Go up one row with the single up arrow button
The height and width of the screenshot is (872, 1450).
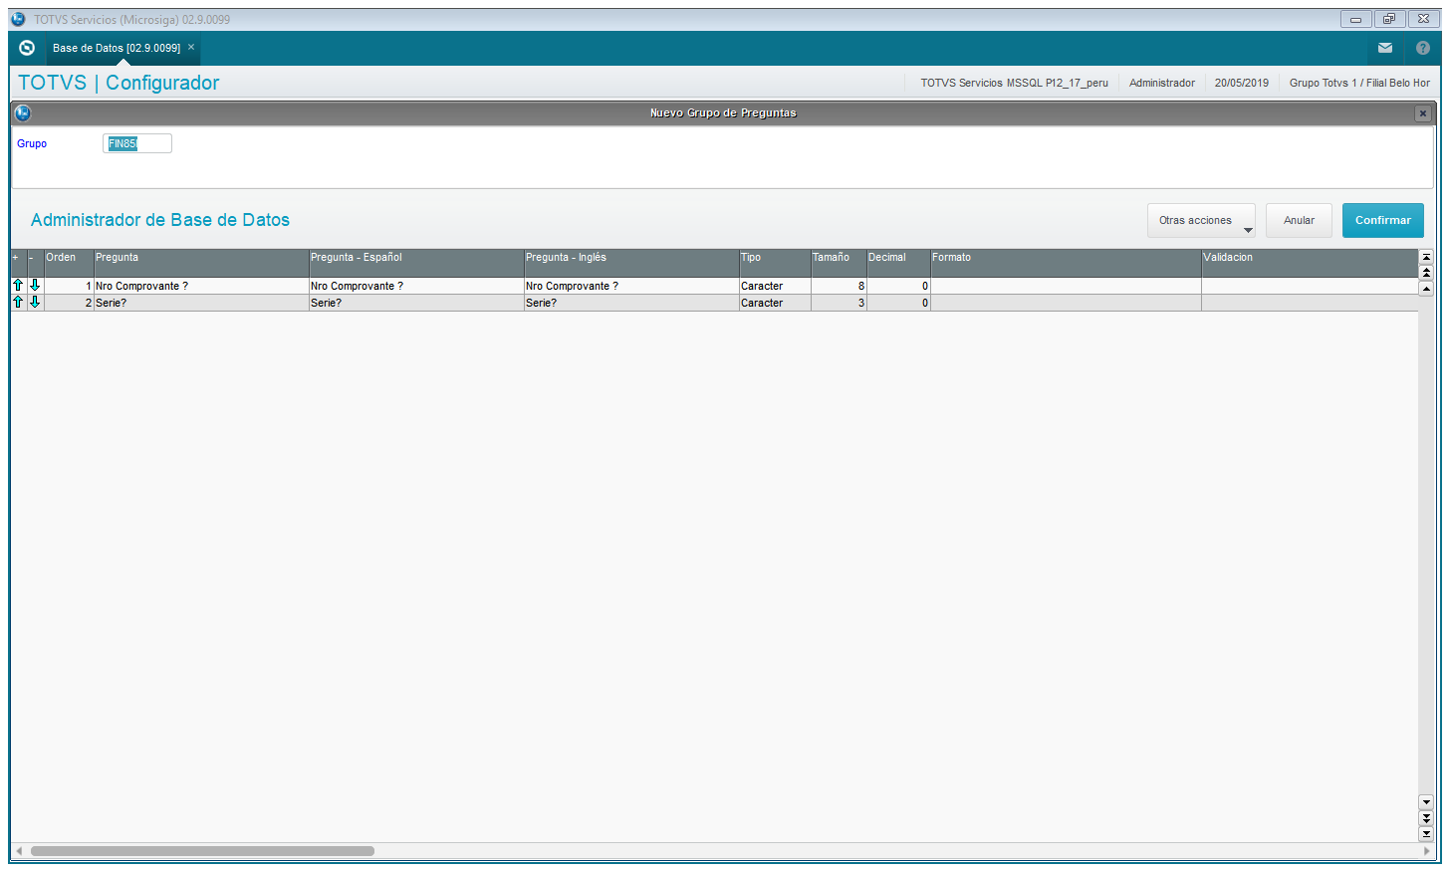tap(1426, 289)
